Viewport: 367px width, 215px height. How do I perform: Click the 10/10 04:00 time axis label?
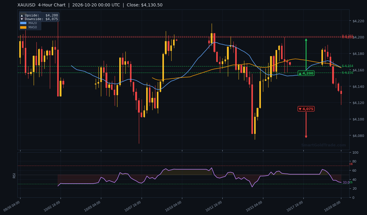[x=173, y=206]
